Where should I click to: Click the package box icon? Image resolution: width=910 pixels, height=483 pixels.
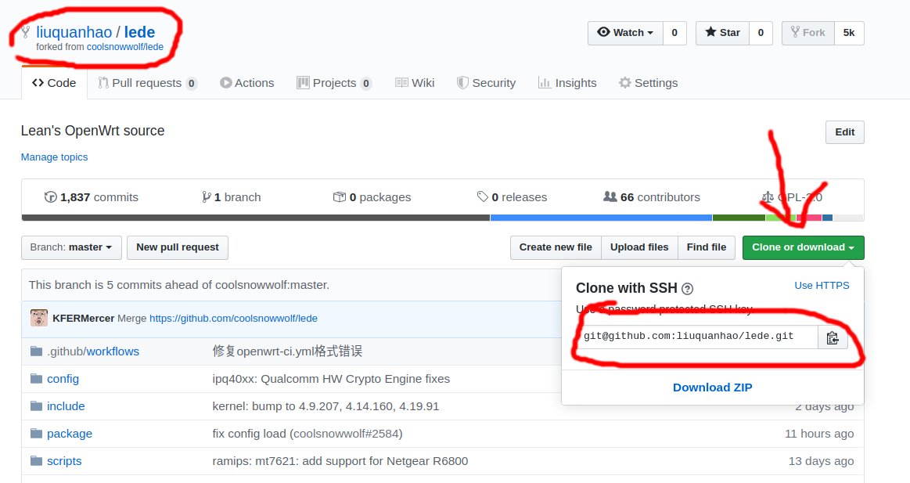[x=339, y=197]
